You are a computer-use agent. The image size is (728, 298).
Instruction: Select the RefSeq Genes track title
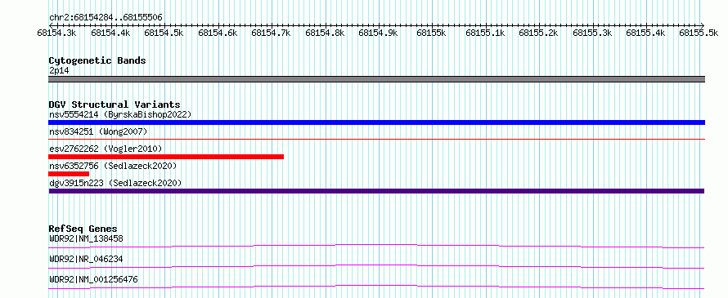click(x=83, y=229)
